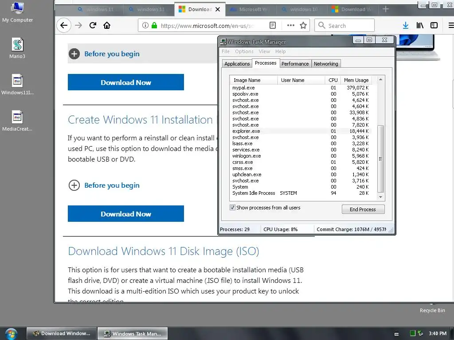The width and height of the screenshot is (454, 340).
Task: Open the View menu in Task Manager
Action: (x=264, y=51)
